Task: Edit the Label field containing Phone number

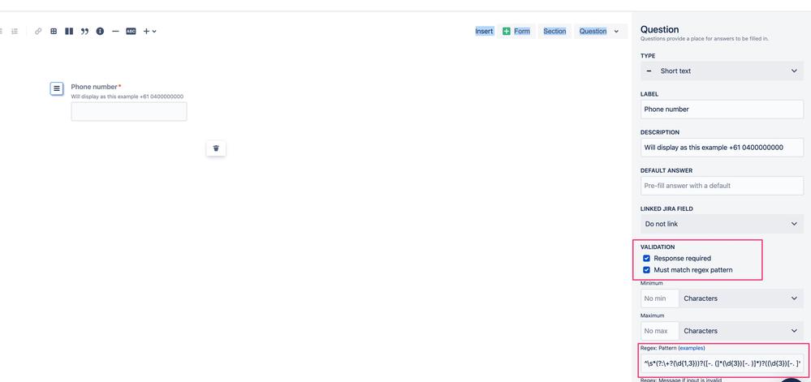Action: [x=722, y=109]
